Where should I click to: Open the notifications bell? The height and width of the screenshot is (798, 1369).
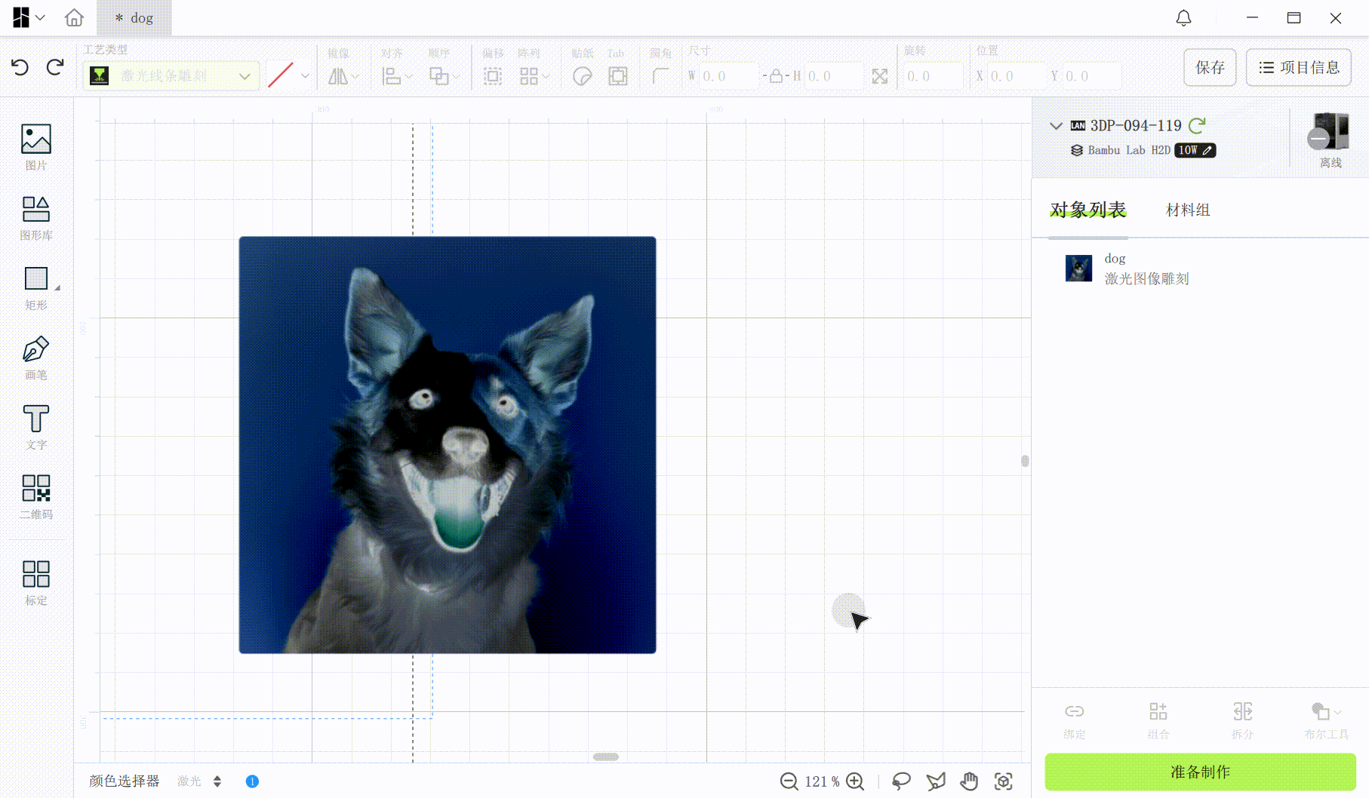tap(1183, 18)
